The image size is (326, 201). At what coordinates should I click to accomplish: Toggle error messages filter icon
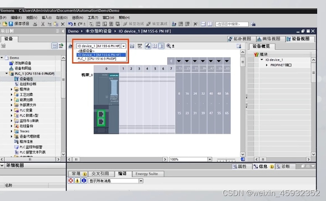71,181
